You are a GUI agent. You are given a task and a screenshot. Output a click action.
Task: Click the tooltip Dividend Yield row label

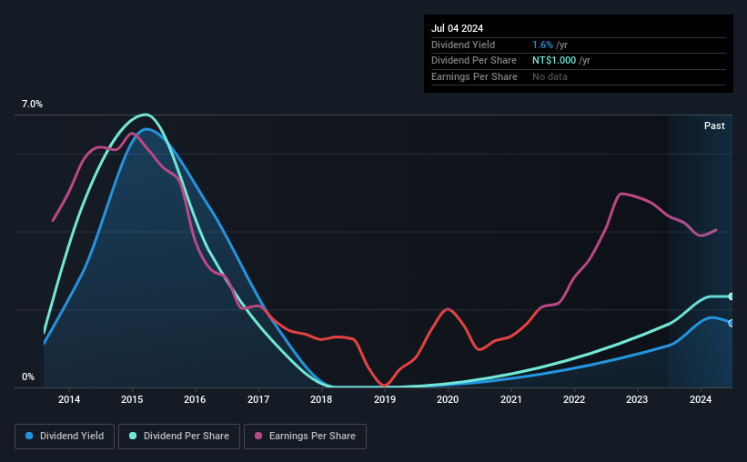point(463,45)
